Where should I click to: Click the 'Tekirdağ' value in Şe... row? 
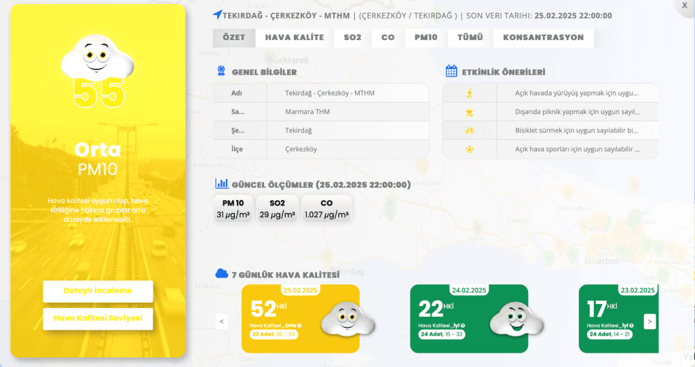point(299,130)
